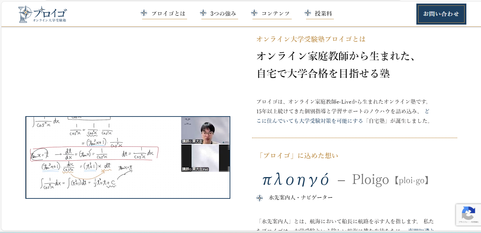The width and height of the screenshot is (481, 233).
Task: Click the プライバシー link in the reCAPTCHA badge
Action: (463, 222)
